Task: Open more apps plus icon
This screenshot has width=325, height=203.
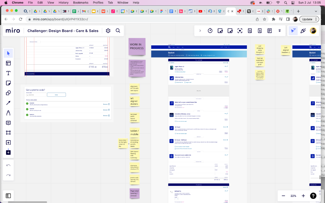Action: point(8,153)
